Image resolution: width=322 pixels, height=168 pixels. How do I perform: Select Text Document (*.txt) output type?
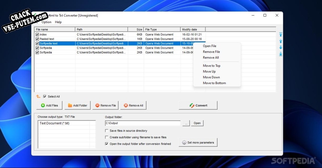54,123
